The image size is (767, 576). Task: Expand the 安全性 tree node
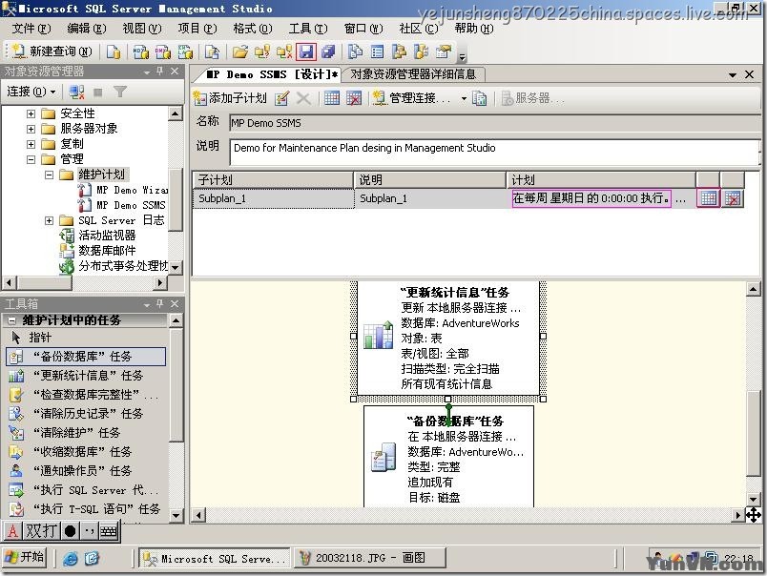point(31,113)
